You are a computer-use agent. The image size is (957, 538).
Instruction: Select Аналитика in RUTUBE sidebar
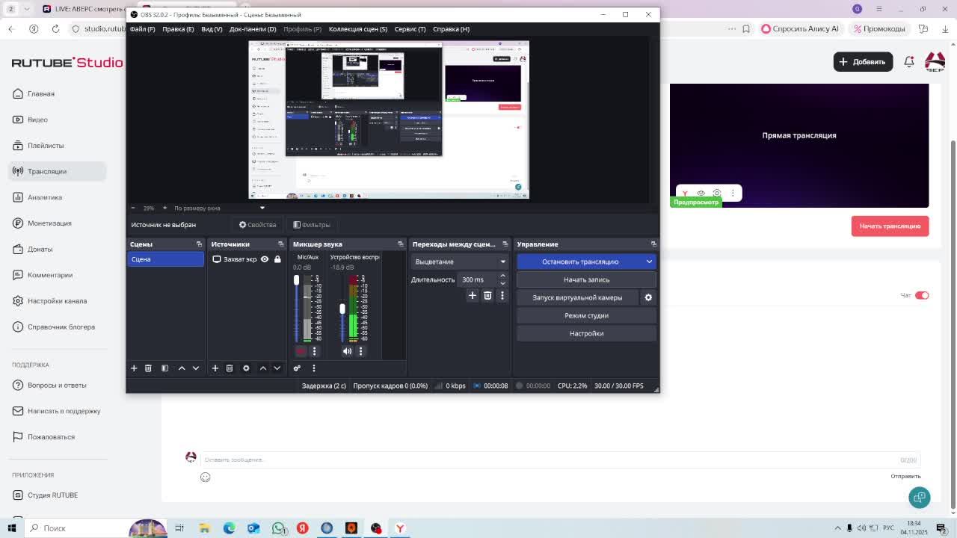click(58, 197)
